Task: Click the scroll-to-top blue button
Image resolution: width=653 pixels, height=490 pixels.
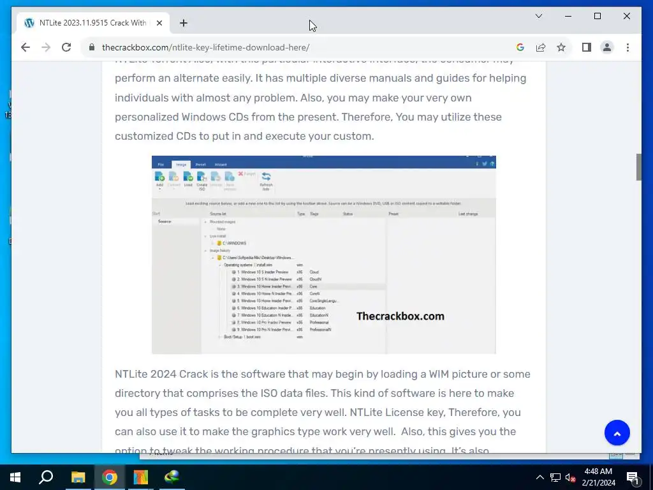Action: 617,433
